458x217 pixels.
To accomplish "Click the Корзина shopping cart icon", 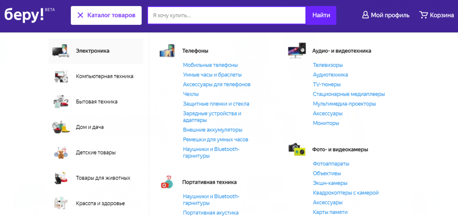I will pyautogui.click(x=423, y=15).
